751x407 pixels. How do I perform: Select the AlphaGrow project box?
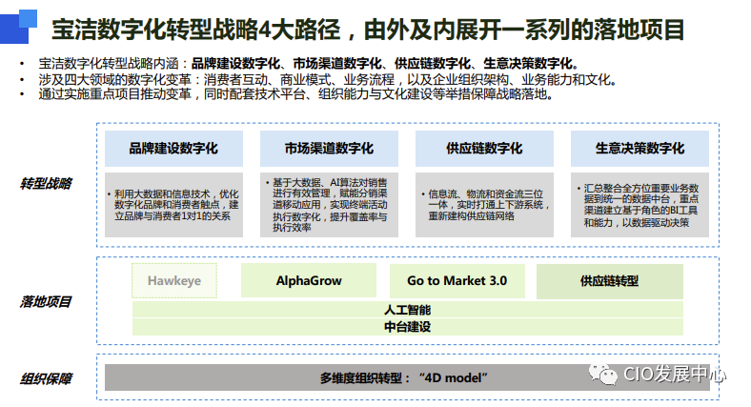(309, 280)
